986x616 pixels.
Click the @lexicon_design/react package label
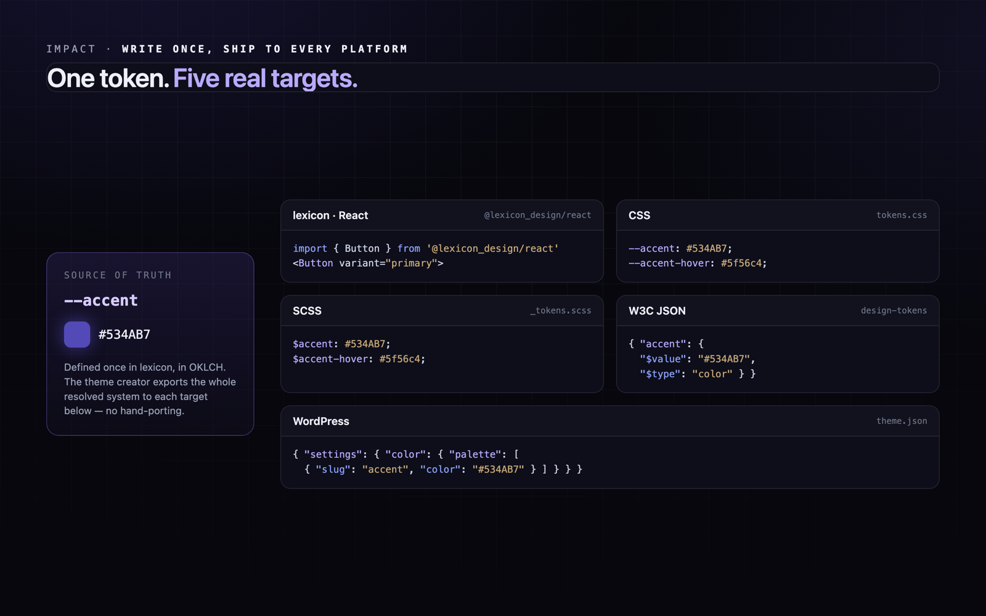point(537,215)
